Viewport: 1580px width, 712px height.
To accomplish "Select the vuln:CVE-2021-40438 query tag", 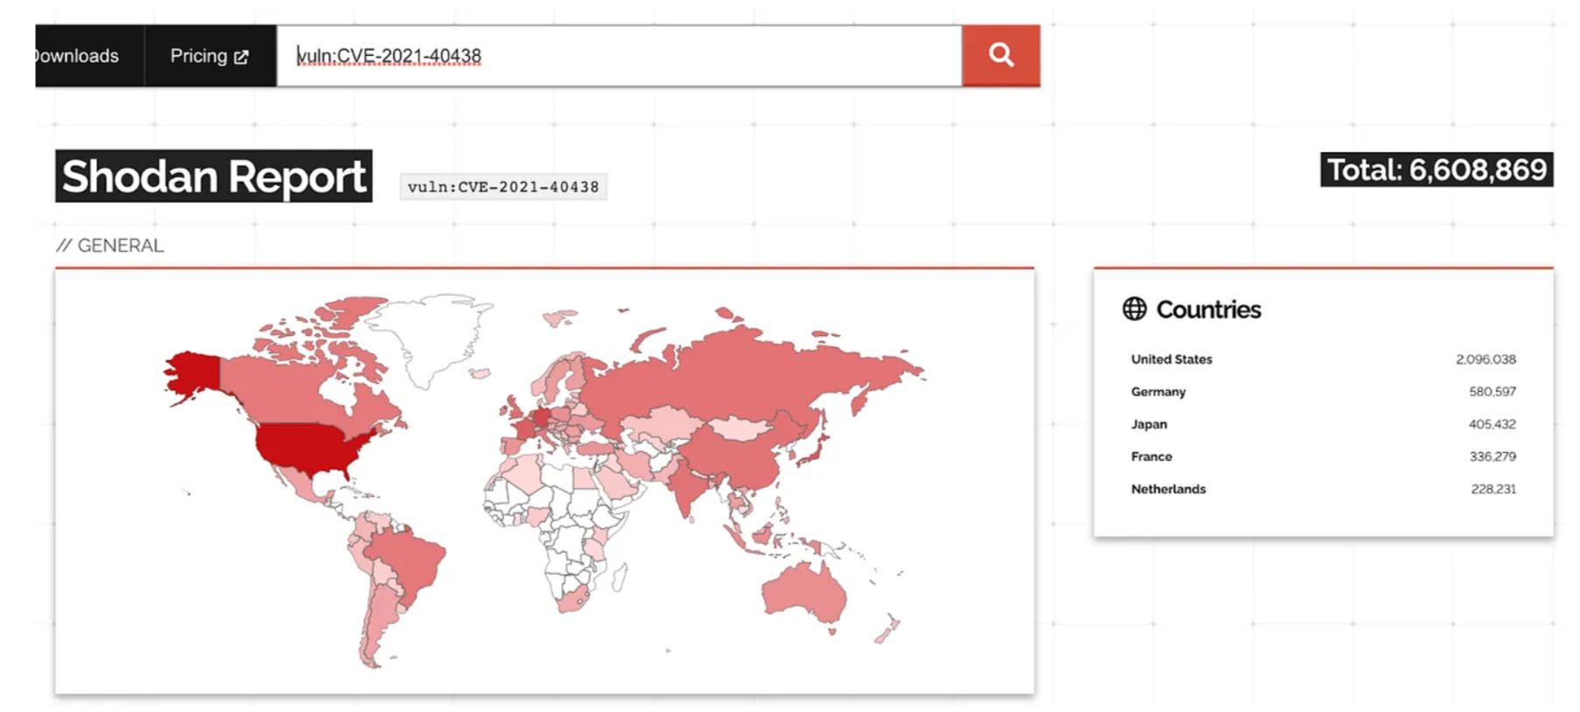I will point(503,186).
